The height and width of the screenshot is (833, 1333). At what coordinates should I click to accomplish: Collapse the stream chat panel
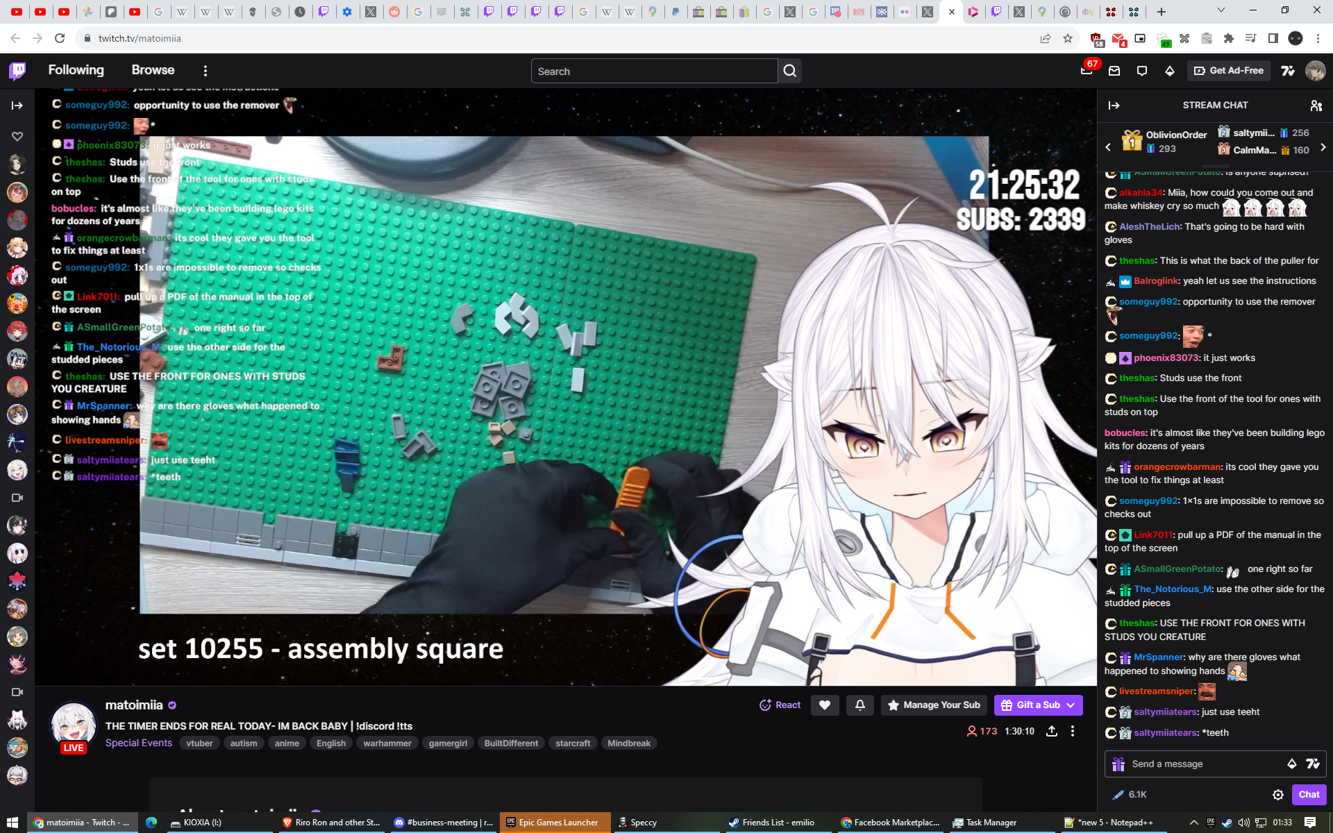(x=1114, y=106)
